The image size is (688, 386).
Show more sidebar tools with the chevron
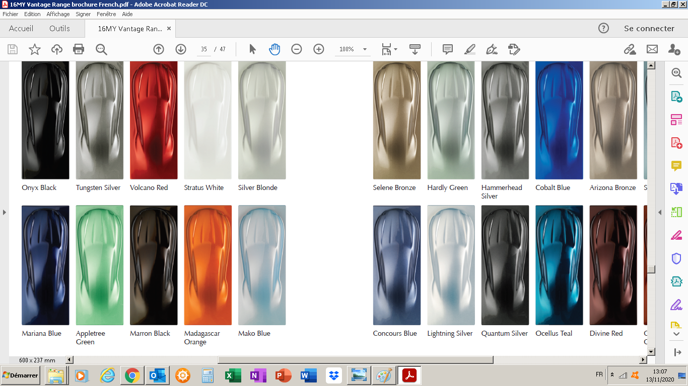[x=677, y=334]
